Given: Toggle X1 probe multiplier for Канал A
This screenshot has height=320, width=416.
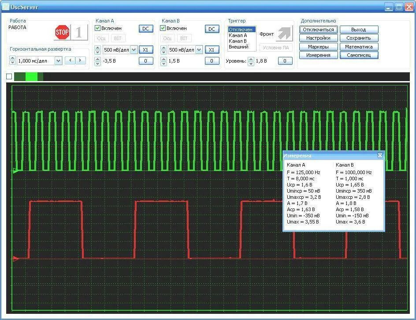Looking at the screenshot, I should pyautogui.click(x=146, y=50).
